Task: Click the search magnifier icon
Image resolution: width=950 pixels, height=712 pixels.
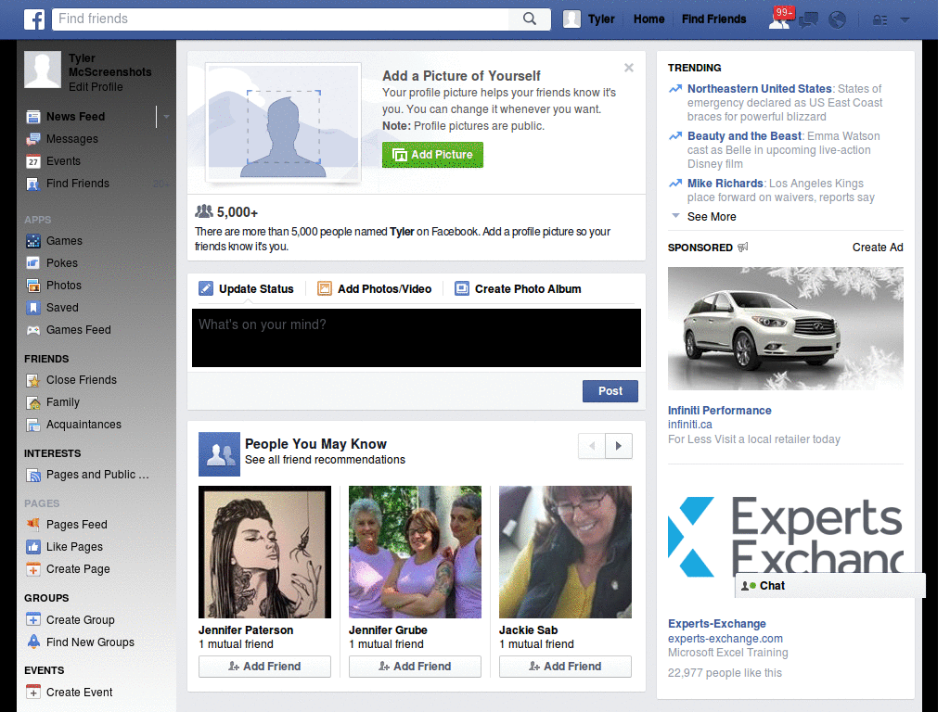Action: (530, 19)
